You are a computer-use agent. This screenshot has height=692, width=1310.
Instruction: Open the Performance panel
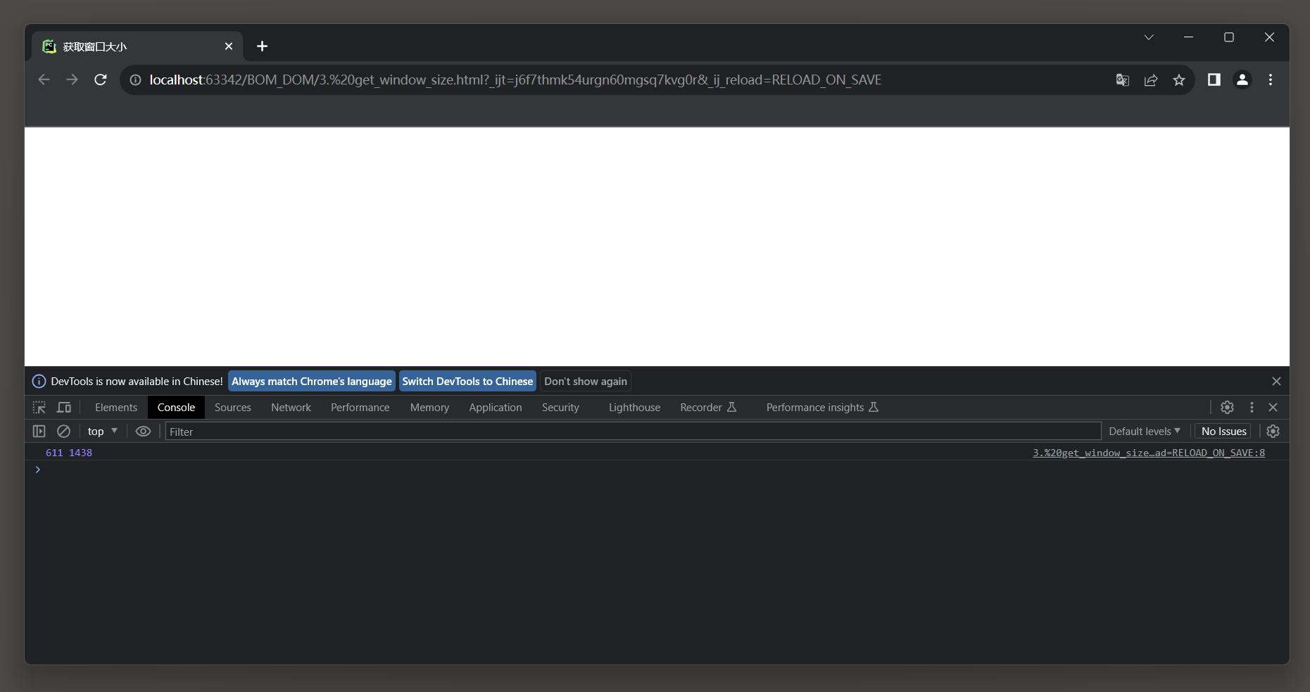(x=360, y=408)
